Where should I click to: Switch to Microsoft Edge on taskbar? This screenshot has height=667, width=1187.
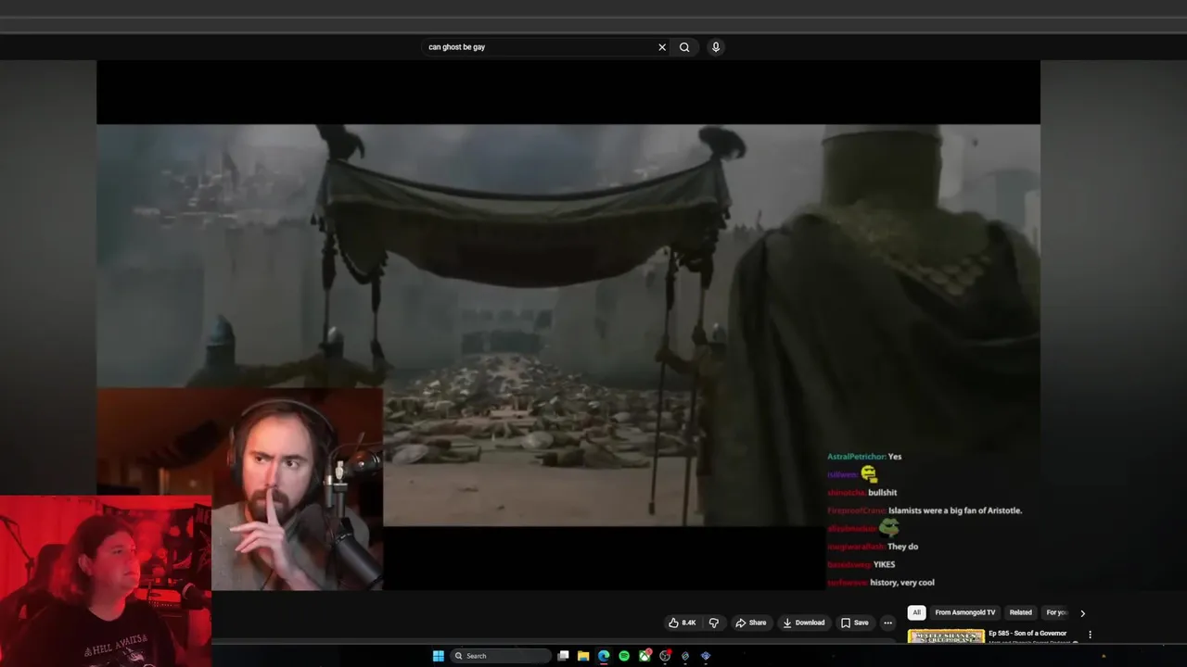[604, 656]
